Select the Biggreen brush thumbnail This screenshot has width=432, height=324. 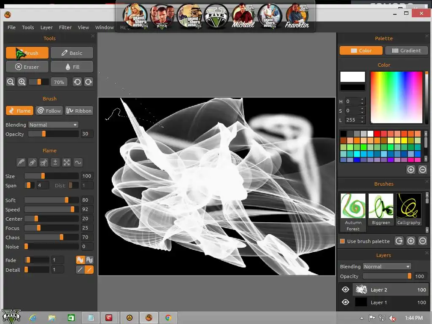[381, 209]
